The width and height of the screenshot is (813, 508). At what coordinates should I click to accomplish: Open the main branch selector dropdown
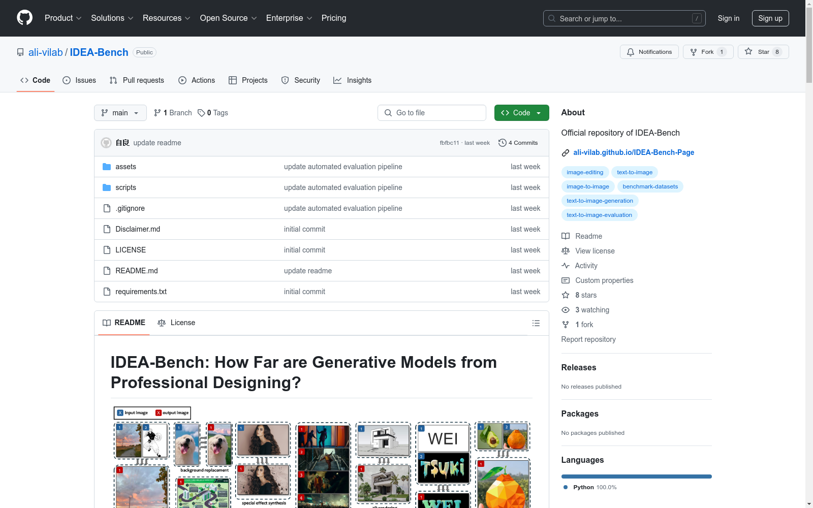[x=120, y=113]
